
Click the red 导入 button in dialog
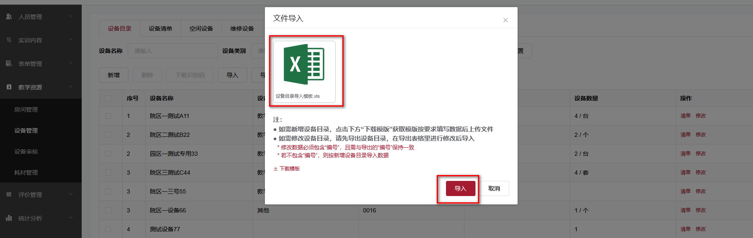(x=461, y=188)
